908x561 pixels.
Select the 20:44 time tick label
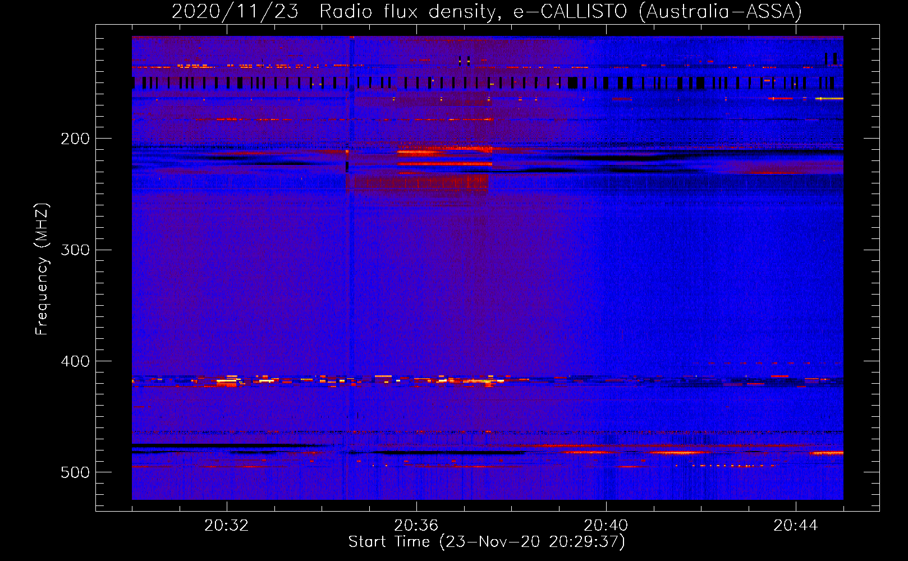click(795, 526)
